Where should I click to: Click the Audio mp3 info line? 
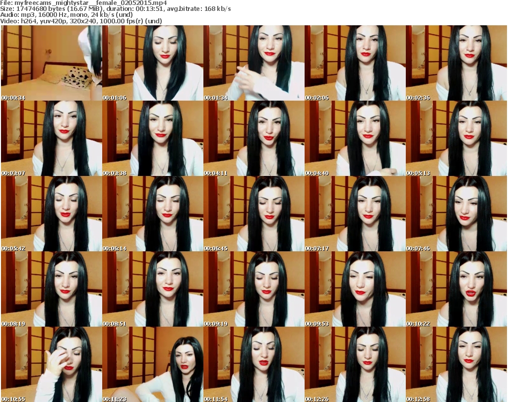(66, 15)
